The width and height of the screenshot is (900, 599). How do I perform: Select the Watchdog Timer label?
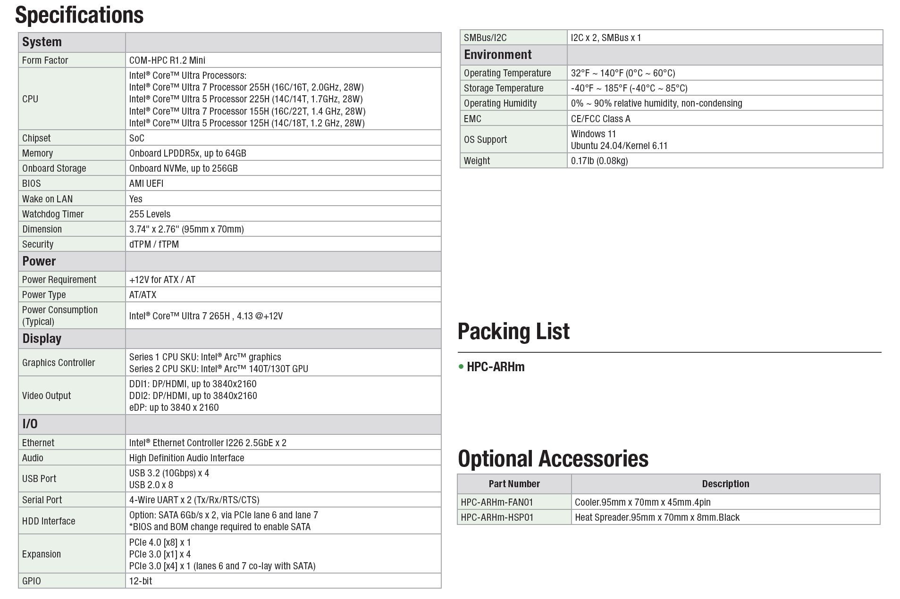pos(53,214)
